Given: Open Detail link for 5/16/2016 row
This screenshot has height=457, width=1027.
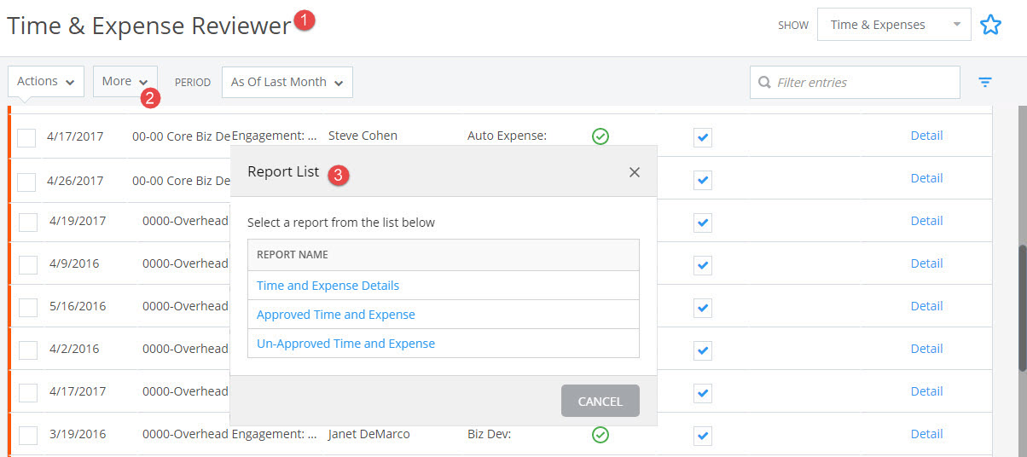Looking at the screenshot, I should (x=926, y=306).
